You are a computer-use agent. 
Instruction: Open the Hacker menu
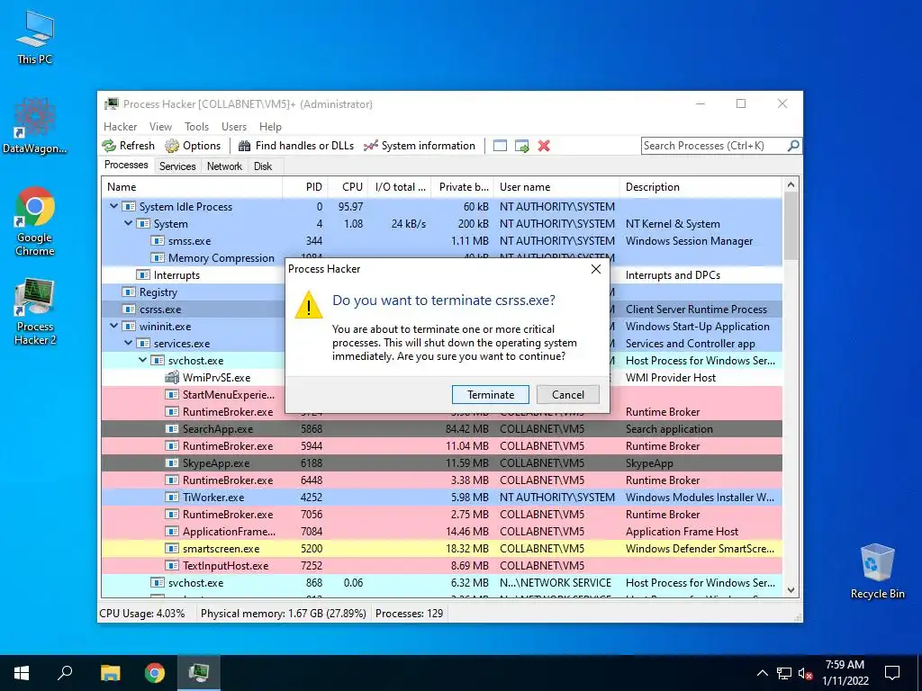pos(121,126)
